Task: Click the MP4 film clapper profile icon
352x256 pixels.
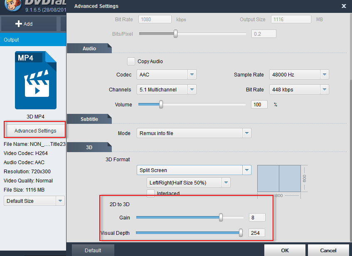Action: tap(36, 80)
